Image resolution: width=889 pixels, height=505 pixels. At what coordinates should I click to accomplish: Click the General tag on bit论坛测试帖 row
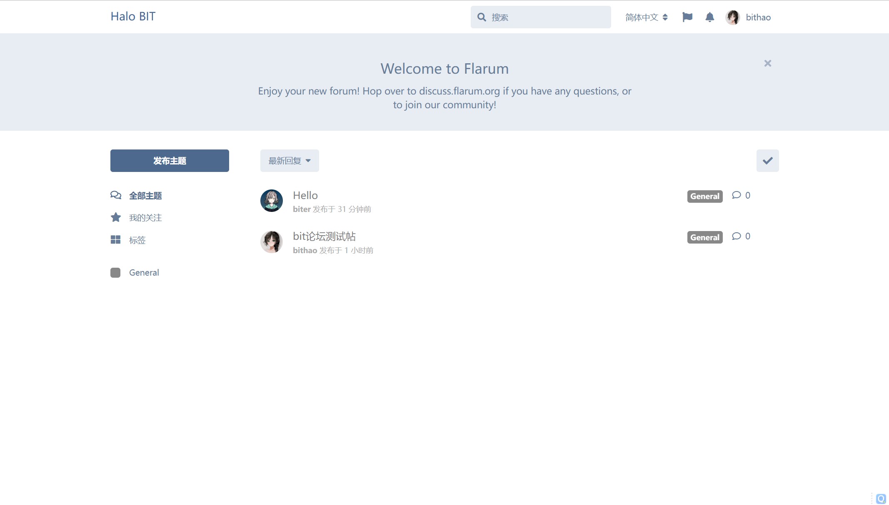pos(705,237)
